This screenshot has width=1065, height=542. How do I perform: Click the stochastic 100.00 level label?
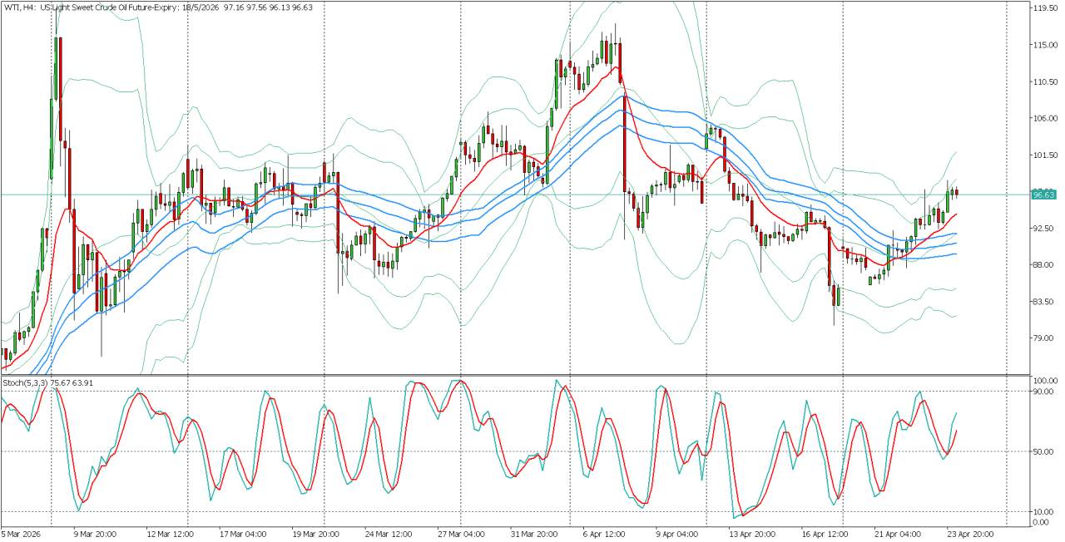[x=1044, y=381]
